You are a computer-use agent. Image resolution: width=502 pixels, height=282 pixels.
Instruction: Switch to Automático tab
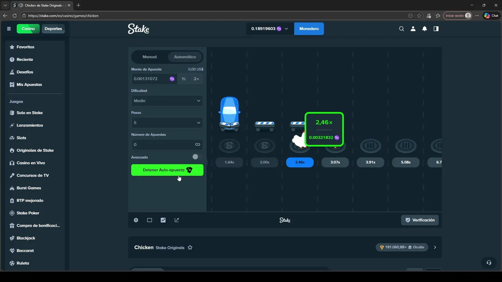[185, 57]
